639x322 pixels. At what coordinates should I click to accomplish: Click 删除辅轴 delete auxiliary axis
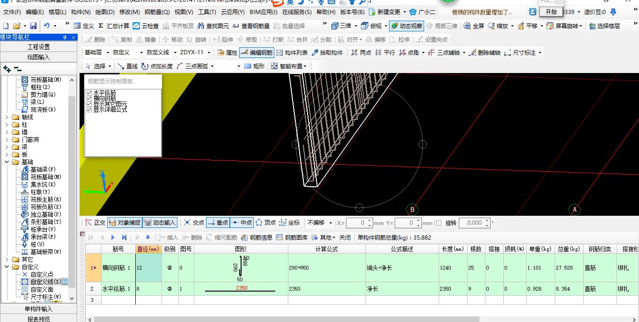(x=485, y=52)
